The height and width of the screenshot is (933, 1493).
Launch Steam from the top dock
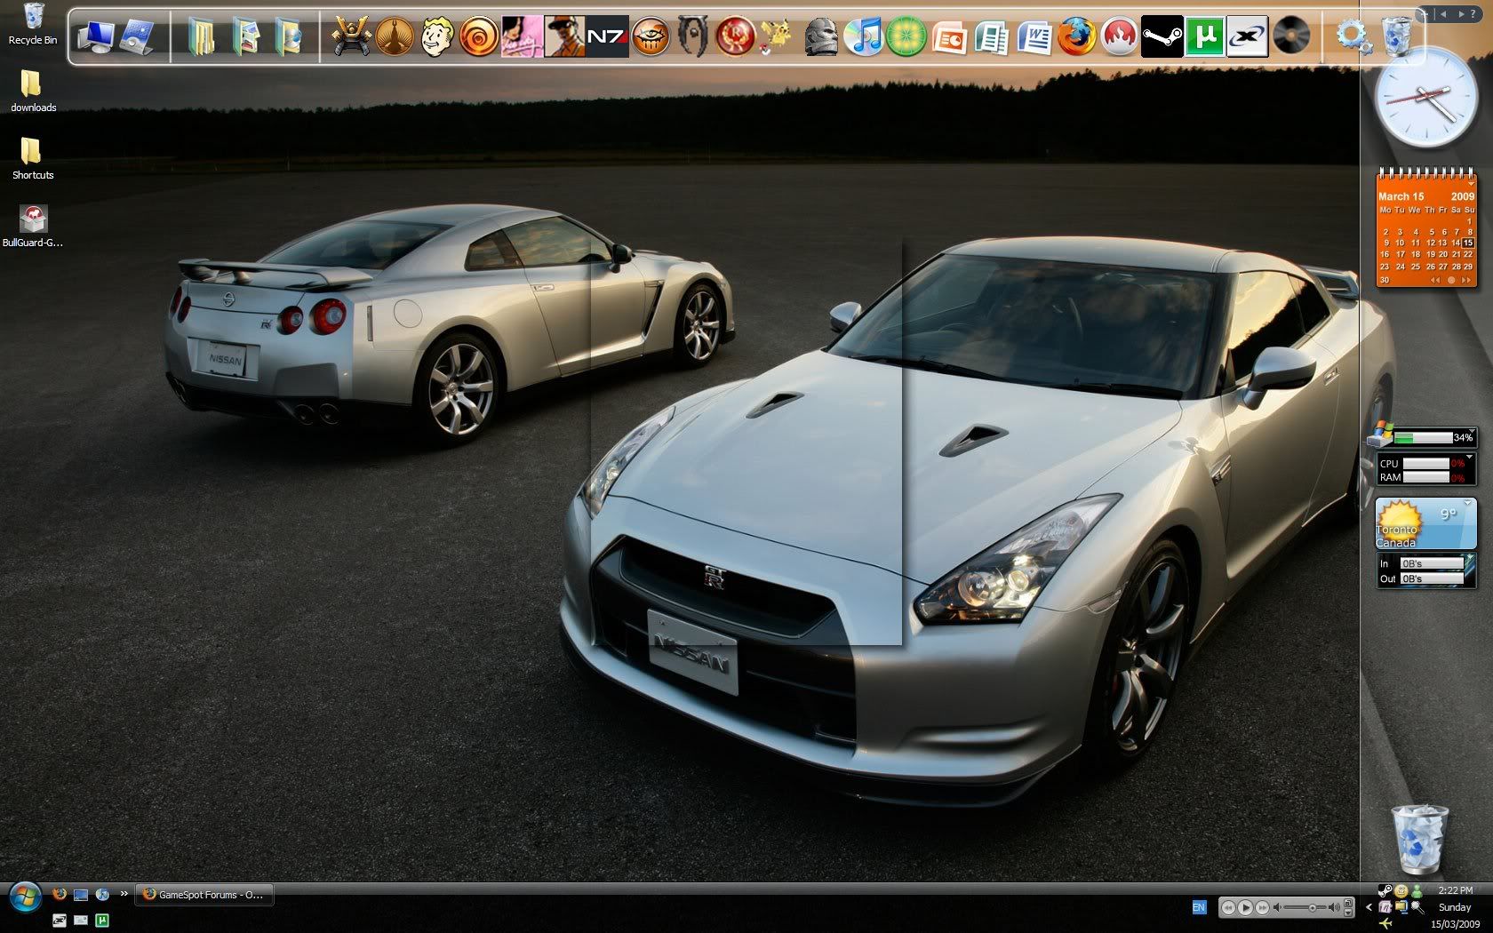[1162, 36]
